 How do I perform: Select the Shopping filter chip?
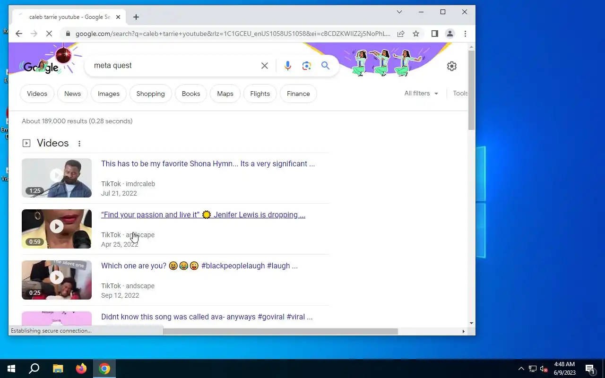[151, 94]
